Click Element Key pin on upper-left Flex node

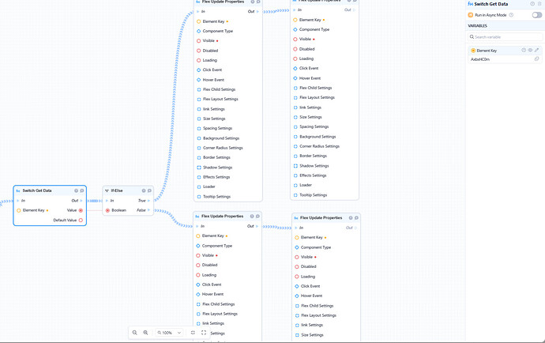click(199, 21)
